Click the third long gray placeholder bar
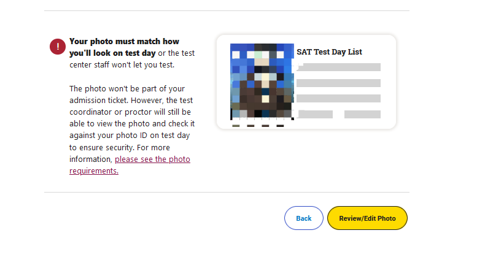This screenshot has height=268, width=485. click(x=339, y=99)
